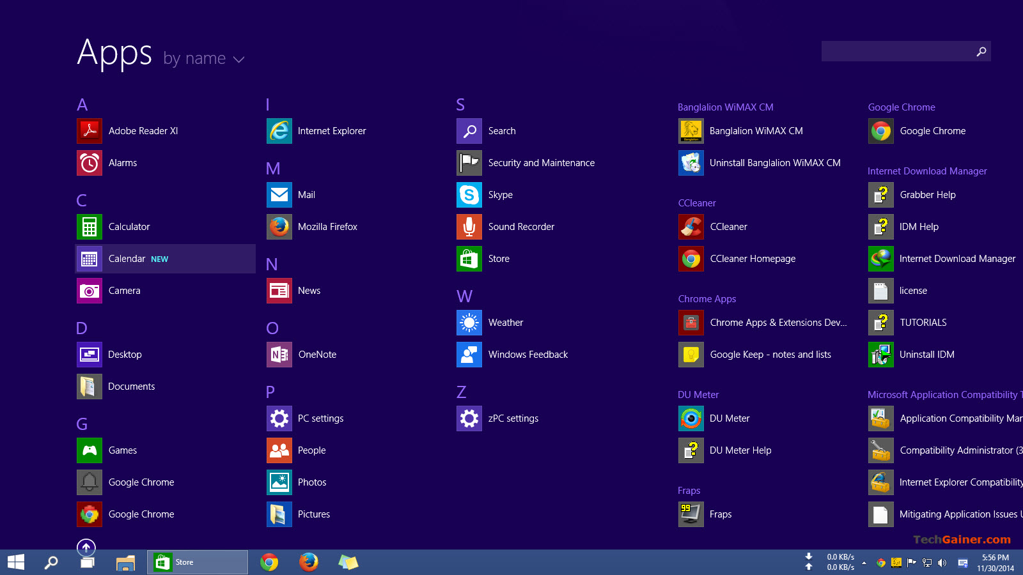Open Google Keep notes and lists

[x=770, y=355]
